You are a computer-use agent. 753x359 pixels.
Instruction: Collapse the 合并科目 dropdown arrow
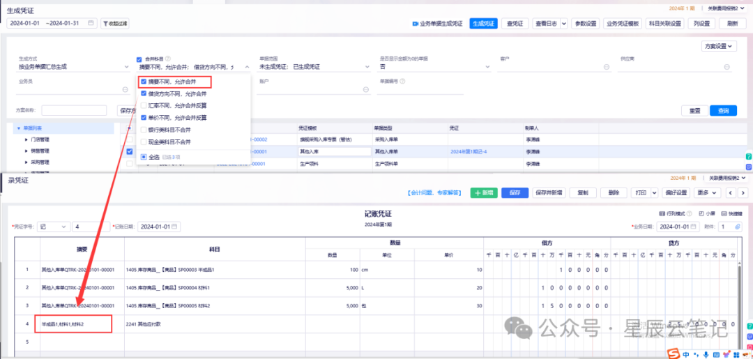tap(247, 67)
